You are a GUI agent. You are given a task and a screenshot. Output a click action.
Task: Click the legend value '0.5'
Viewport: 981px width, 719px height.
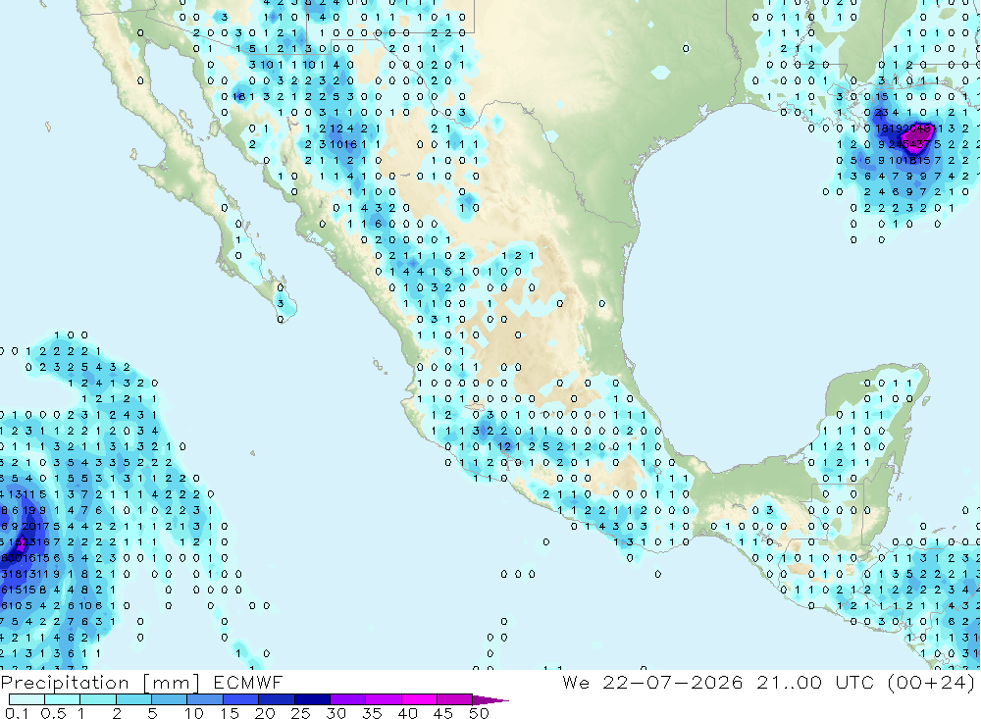[x=53, y=713]
